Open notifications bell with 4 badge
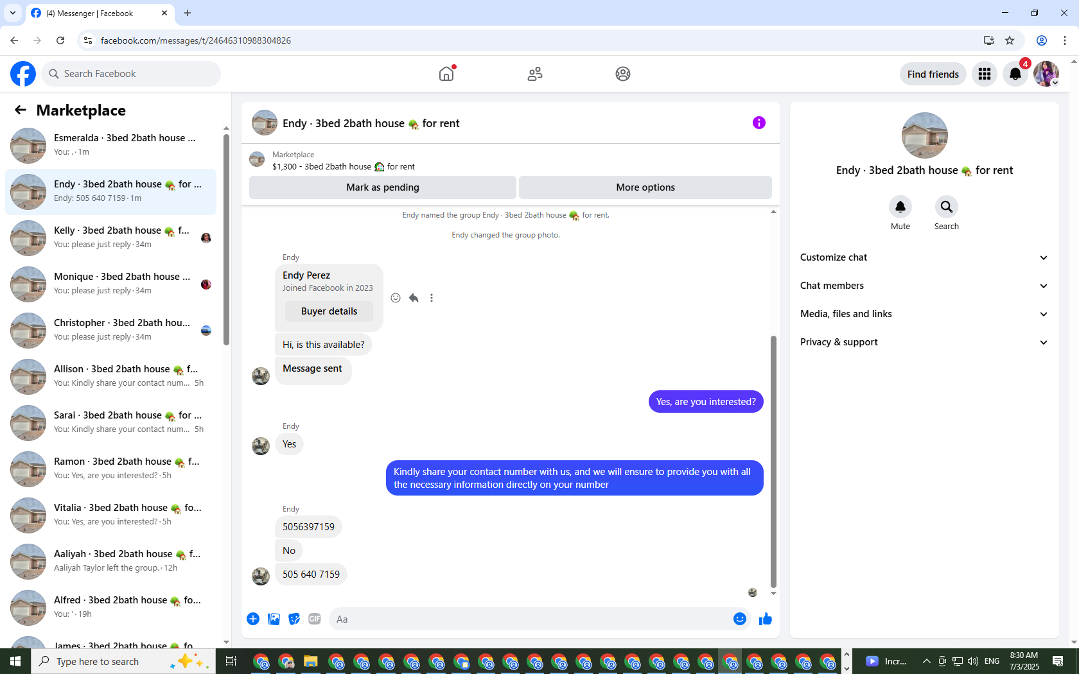The width and height of the screenshot is (1079, 674). click(x=1015, y=74)
